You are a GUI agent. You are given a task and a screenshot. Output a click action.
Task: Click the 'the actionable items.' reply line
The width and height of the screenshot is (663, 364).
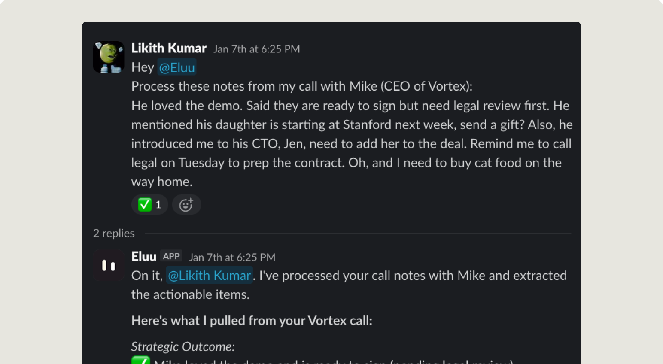(x=190, y=294)
